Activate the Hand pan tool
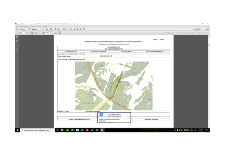 click(35, 33)
